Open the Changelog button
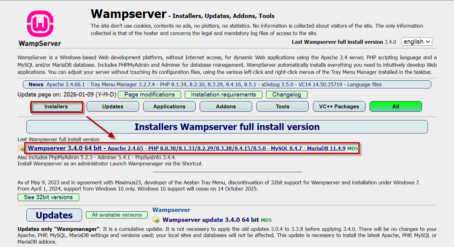454x247 pixels. tap(286, 95)
